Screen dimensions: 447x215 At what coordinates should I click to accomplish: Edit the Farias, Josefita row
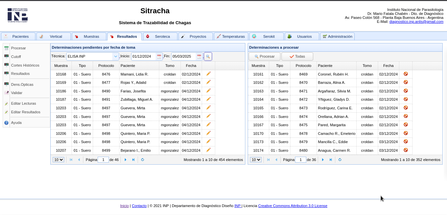pos(208,91)
